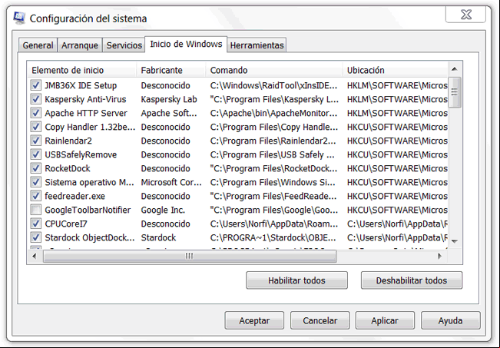Click the Microsoft Cor... manufacturer cell
Screen dimensions: 500x348
pos(171,183)
